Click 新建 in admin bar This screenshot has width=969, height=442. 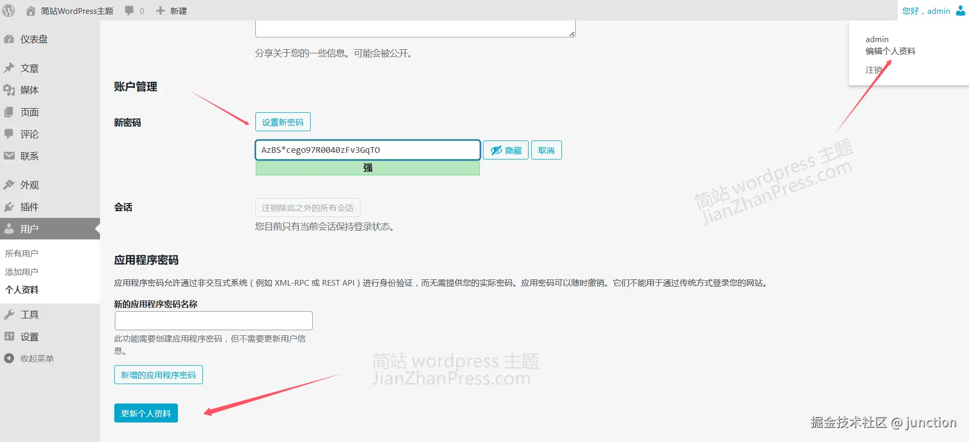point(179,11)
